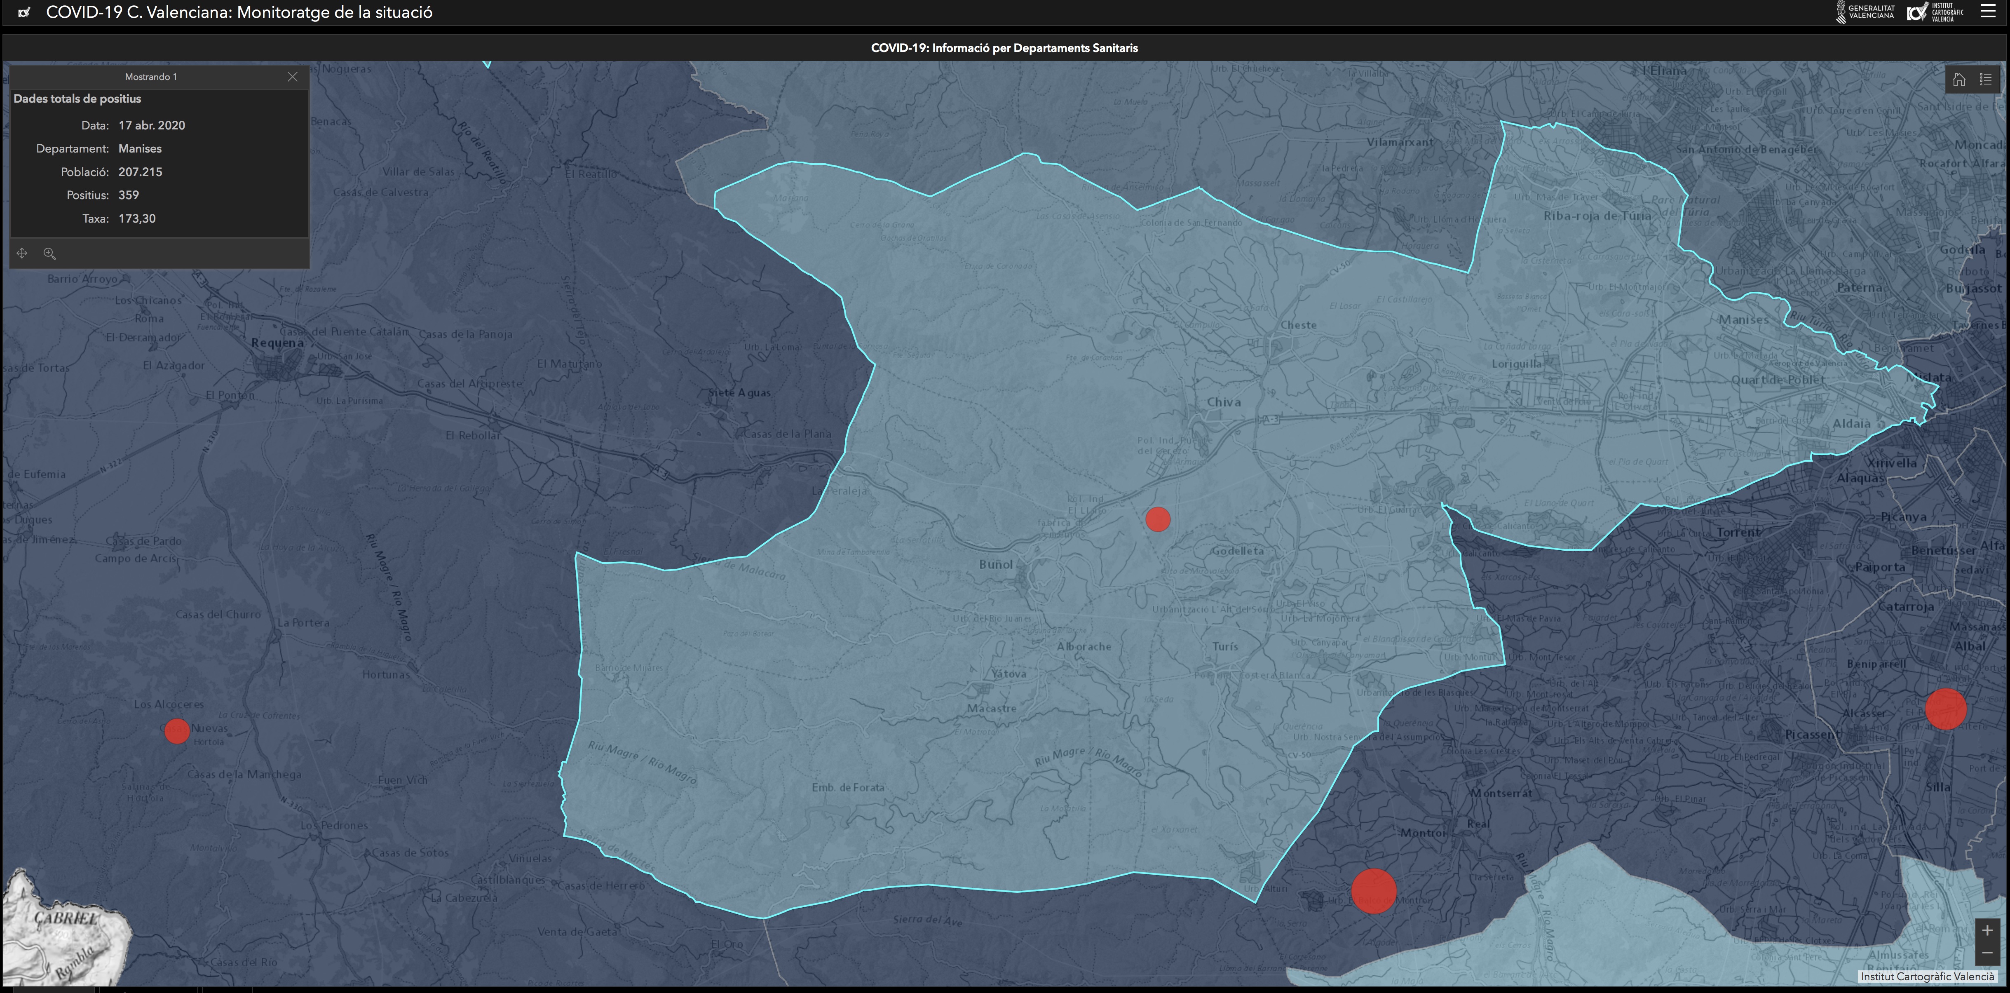
Task: Click the dashboard title COVID-19 C. Valenciana
Action: tap(239, 12)
